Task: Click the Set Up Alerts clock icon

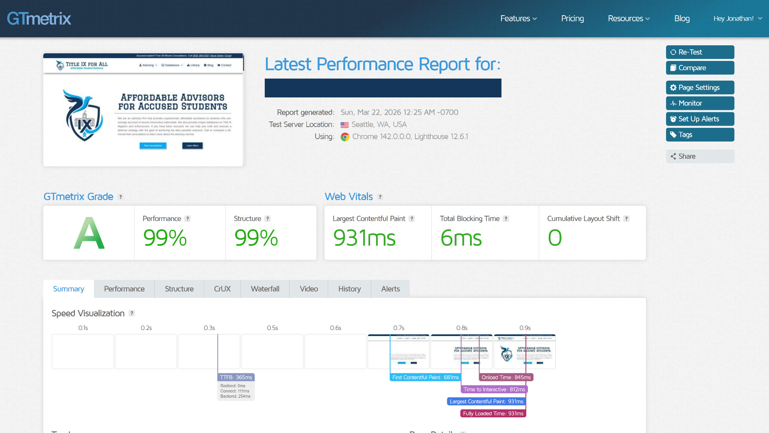Action: point(673,119)
